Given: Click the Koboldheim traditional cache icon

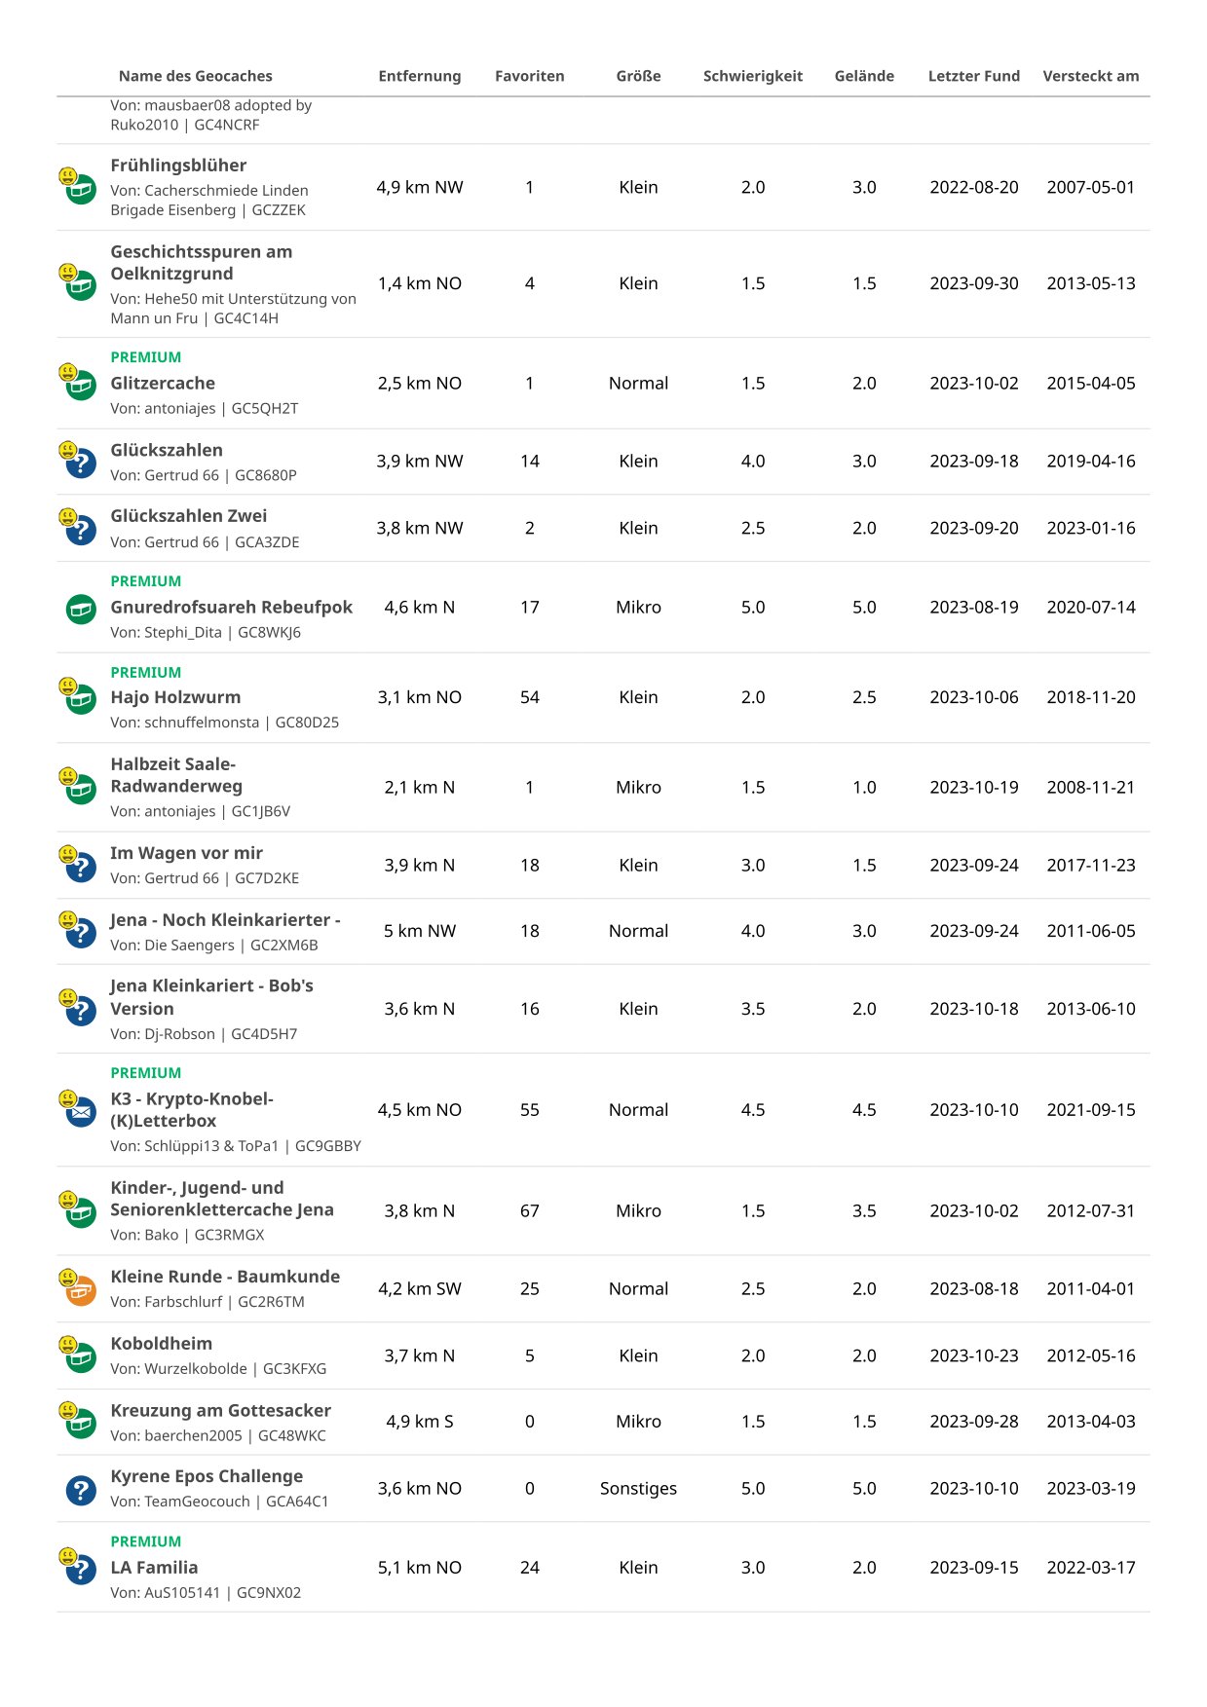Looking at the screenshot, I should (80, 1355).
